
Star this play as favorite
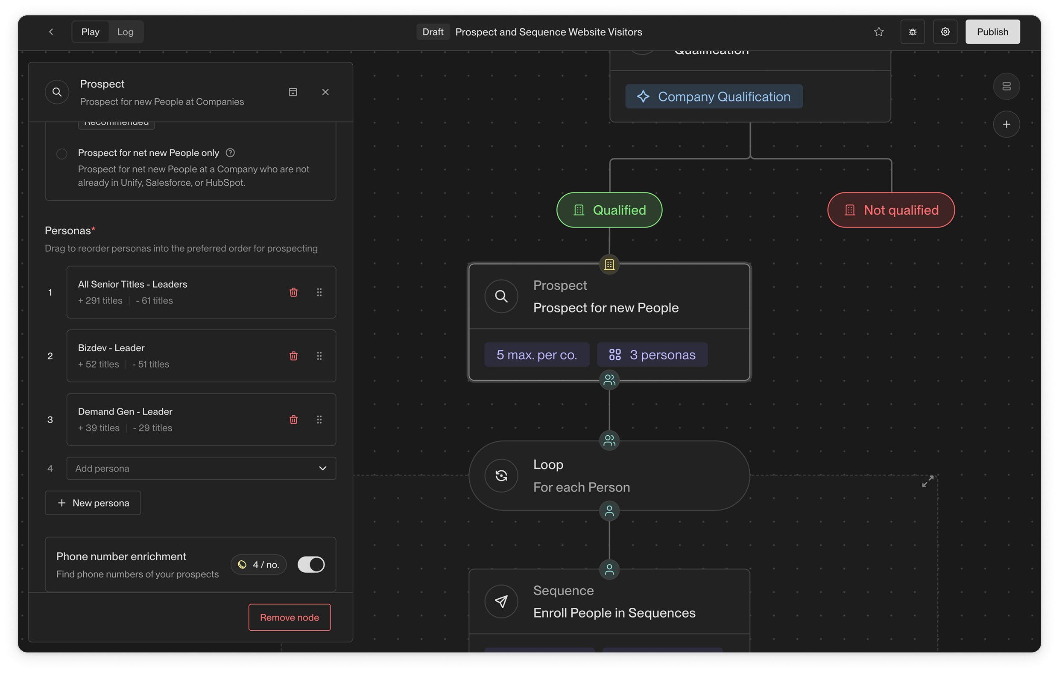pyautogui.click(x=879, y=32)
